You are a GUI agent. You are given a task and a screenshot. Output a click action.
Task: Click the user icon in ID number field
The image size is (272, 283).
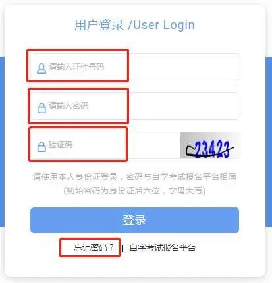41,68
